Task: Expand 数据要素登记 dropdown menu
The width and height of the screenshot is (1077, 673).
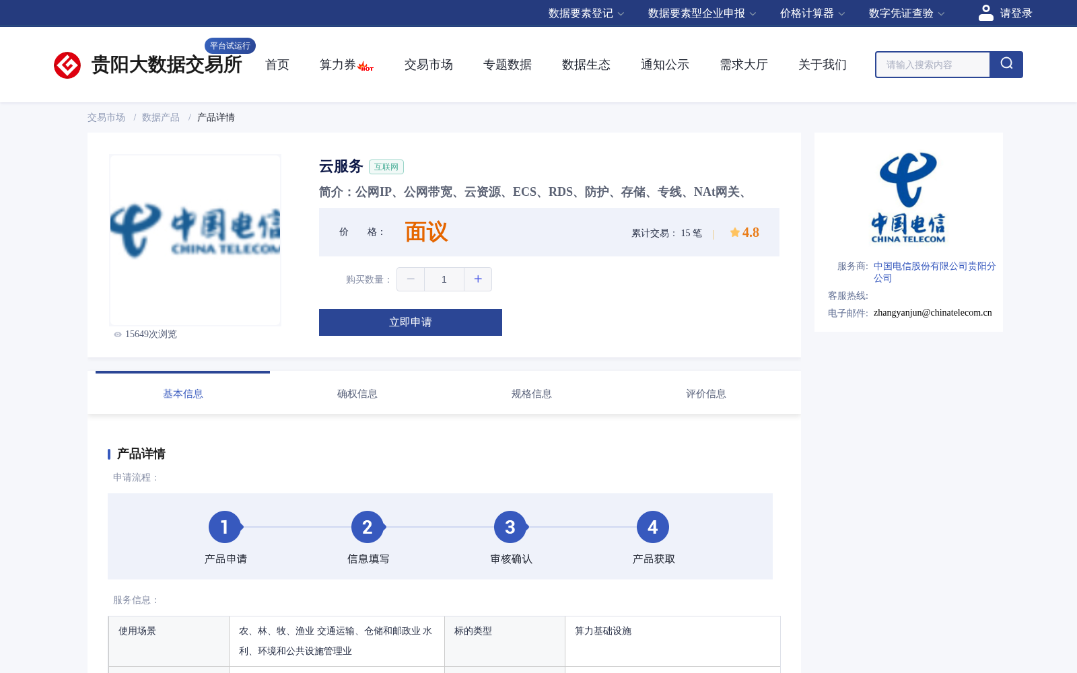Action: pyautogui.click(x=586, y=13)
